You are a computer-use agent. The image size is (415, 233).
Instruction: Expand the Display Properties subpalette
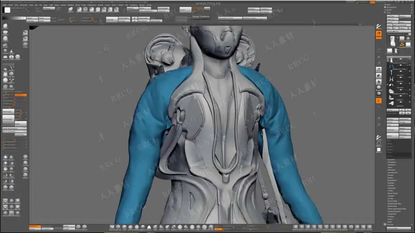pos(394,211)
